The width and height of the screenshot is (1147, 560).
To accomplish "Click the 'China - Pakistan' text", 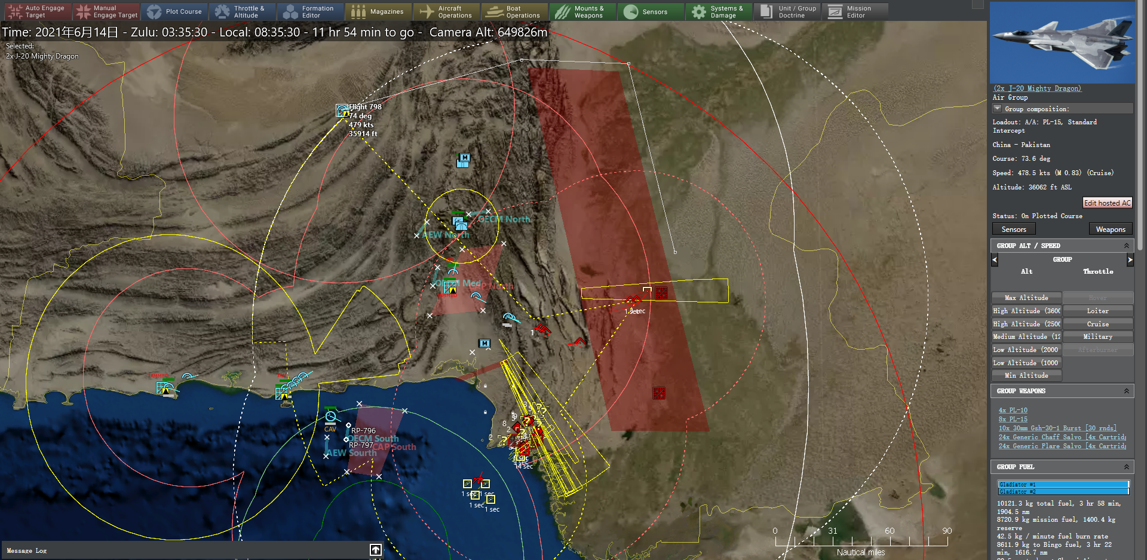I will (x=1022, y=145).
